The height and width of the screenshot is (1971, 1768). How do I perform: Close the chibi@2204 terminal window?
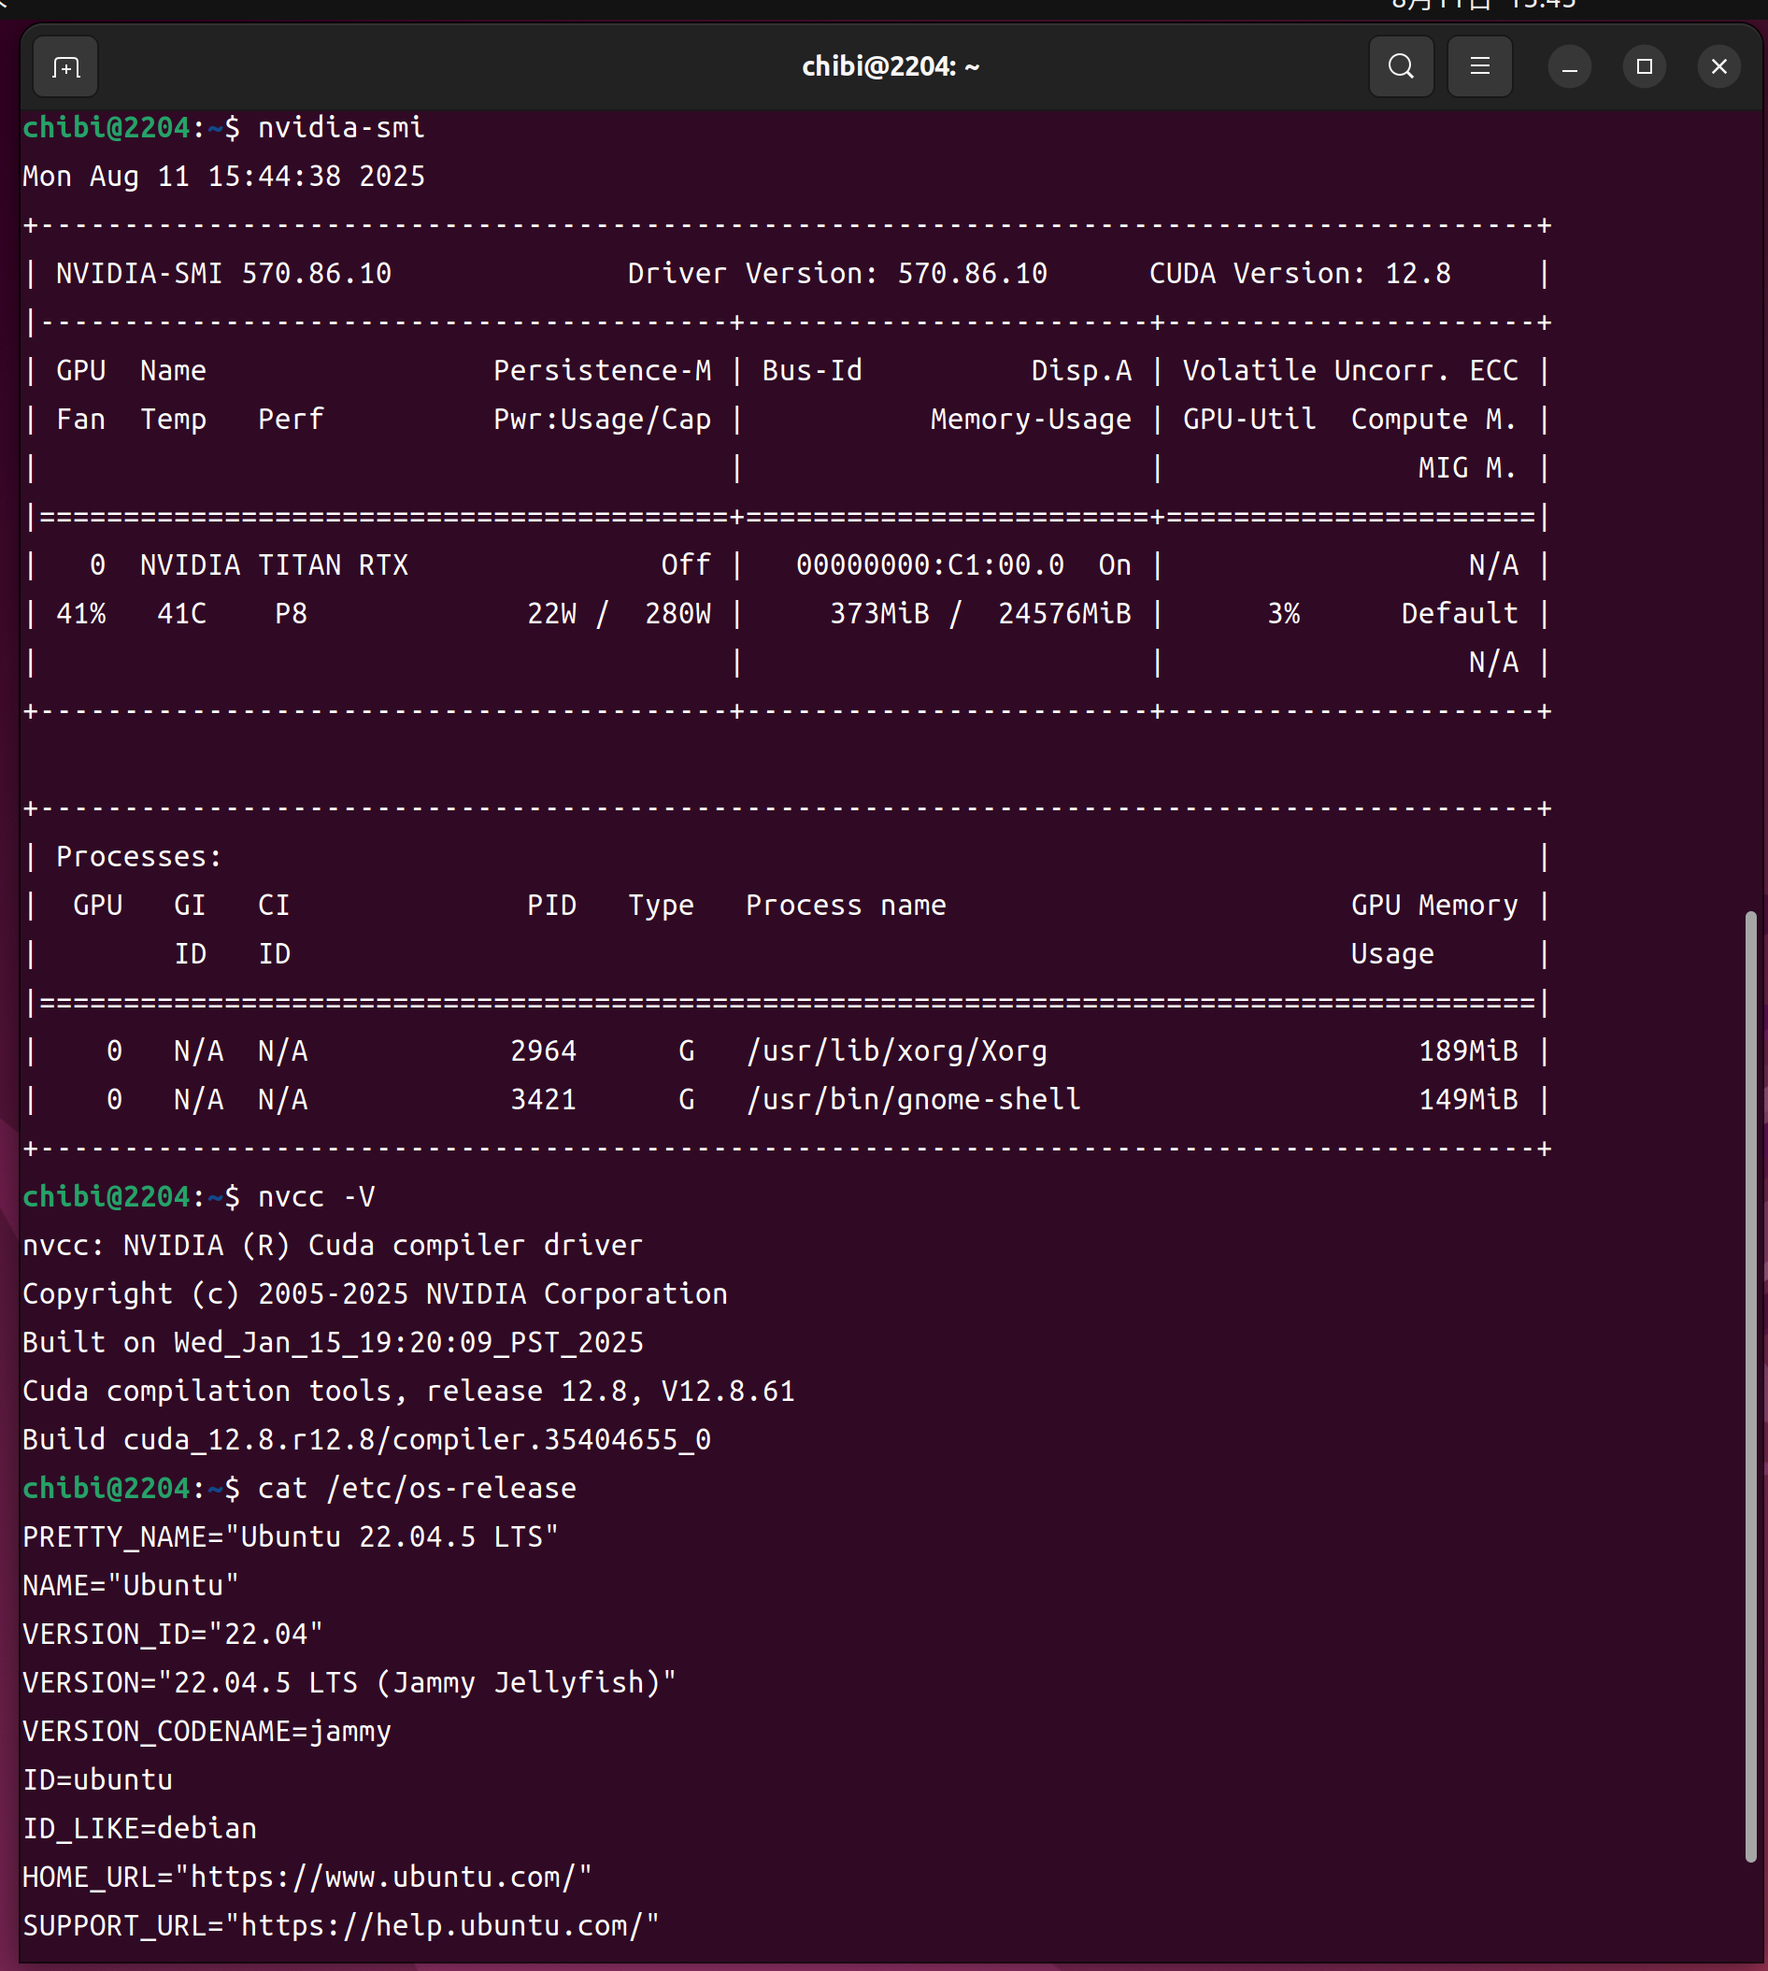[1718, 67]
